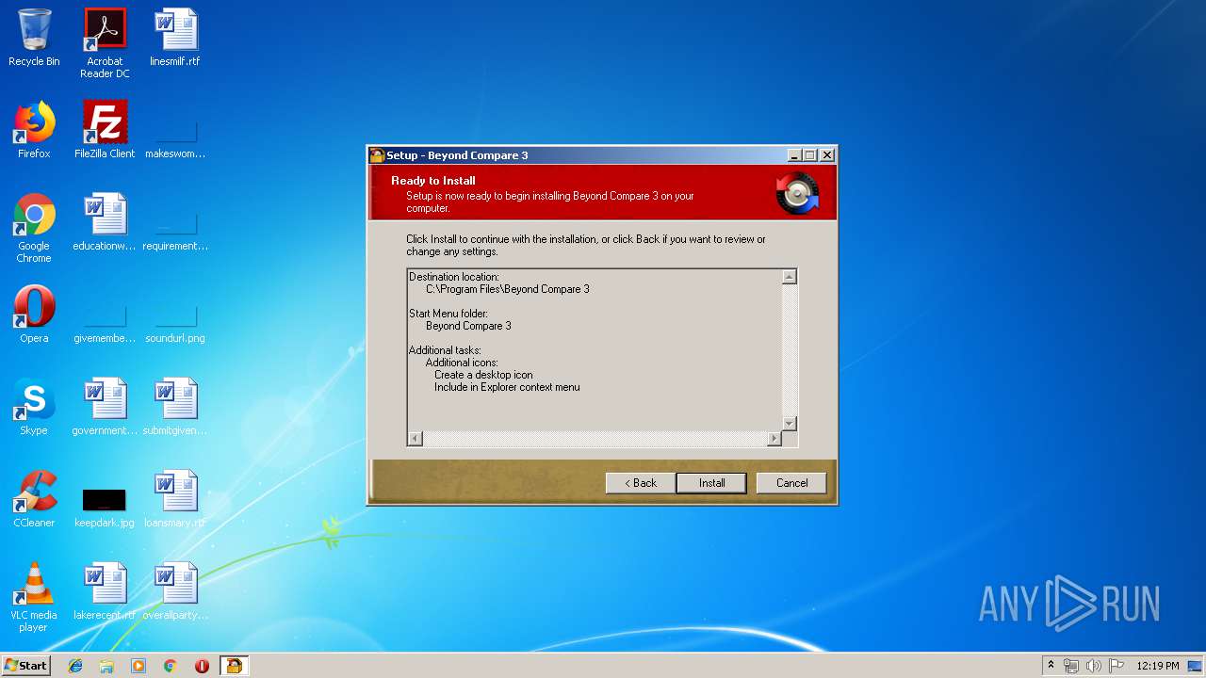This screenshot has height=678, width=1206.
Task: Click summary box scroll up arrow
Action: 790,277
